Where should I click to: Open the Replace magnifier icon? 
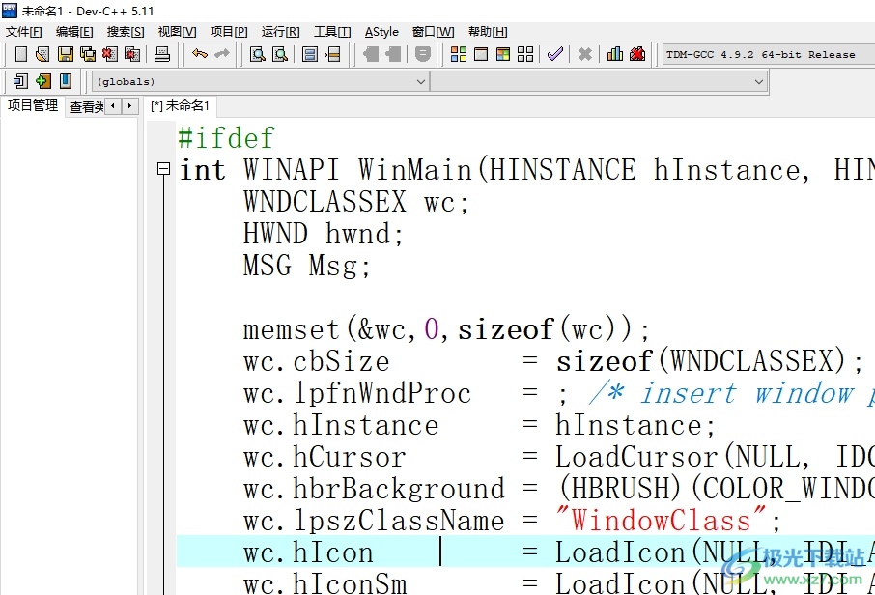[279, 54]
